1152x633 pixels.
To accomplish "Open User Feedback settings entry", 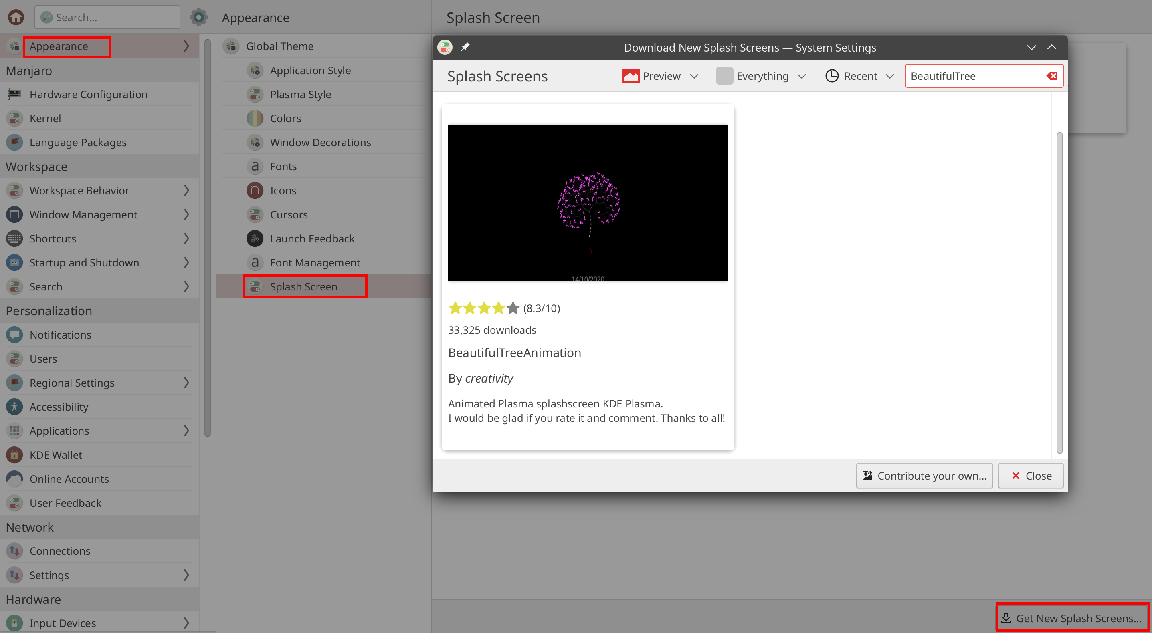I will [99, 503].
